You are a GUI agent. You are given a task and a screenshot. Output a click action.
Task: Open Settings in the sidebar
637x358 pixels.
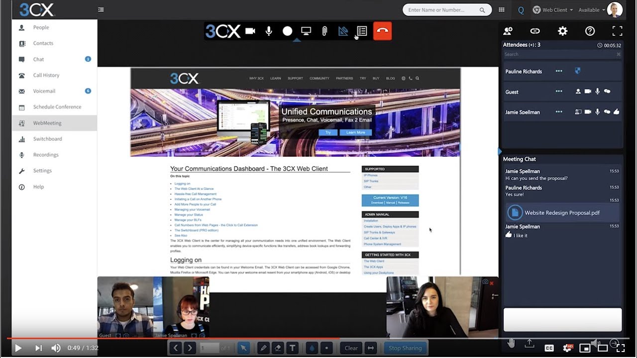[55, 171]
